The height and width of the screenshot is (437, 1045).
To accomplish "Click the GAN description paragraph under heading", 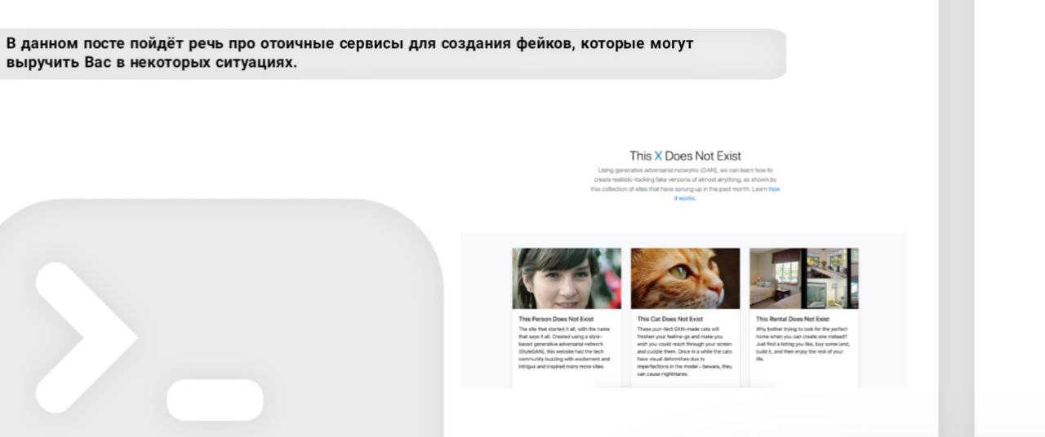I will coord(685,183).
